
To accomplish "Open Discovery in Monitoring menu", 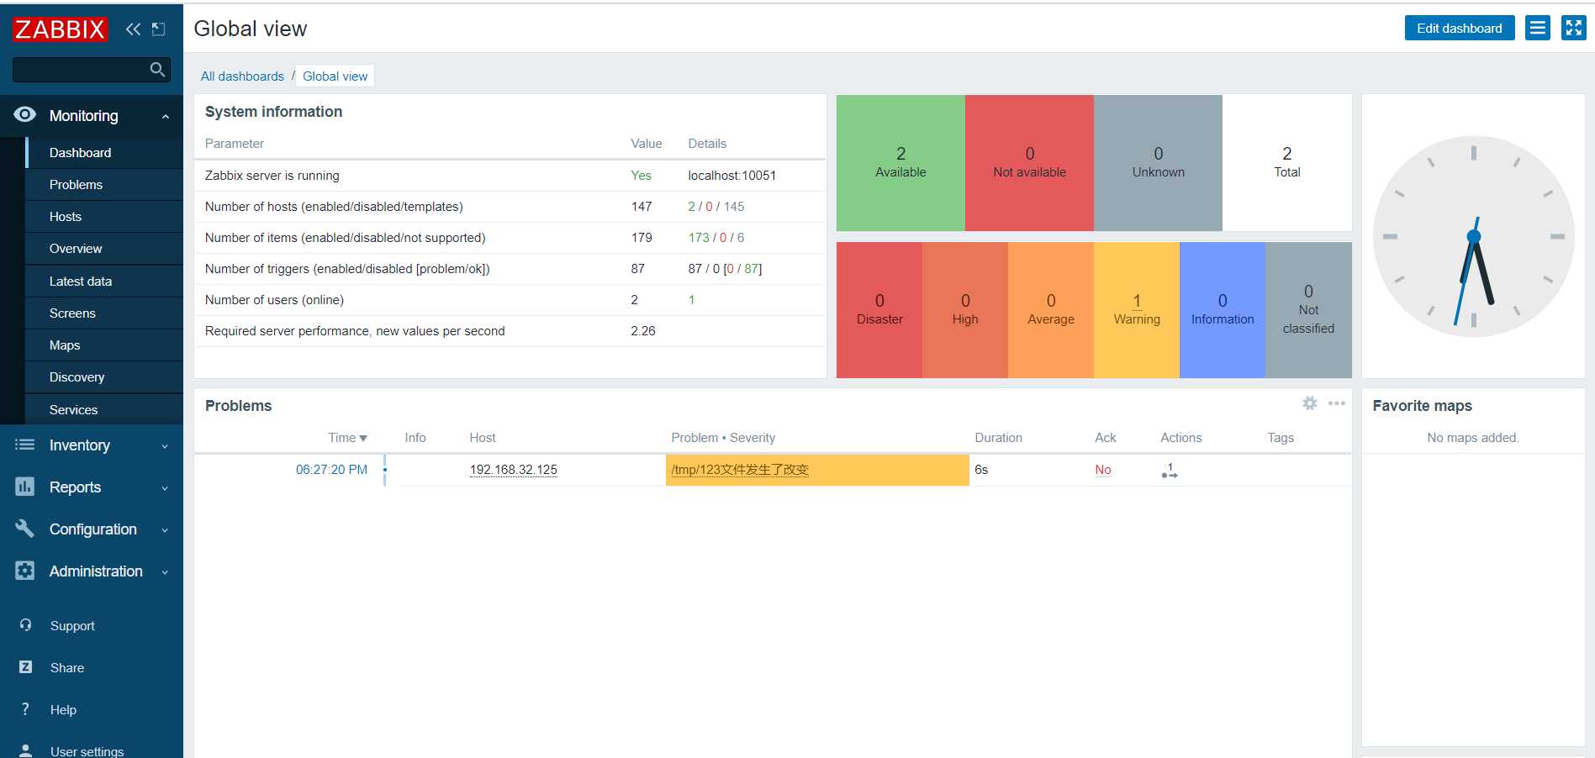I will click(x=104, y=377).
